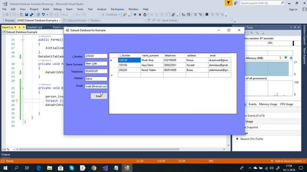Click the diagnostics timeline ruler at 40s

271,43
